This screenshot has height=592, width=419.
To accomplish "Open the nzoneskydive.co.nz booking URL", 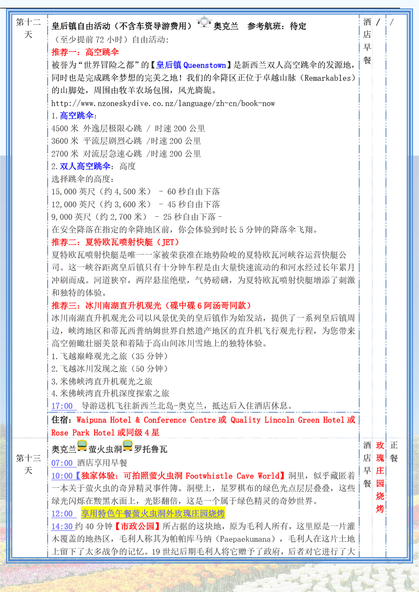I will point(163,103).
